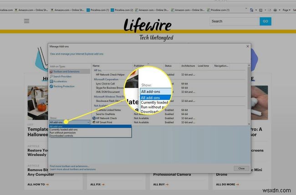The width and height of the screenshot is (296, 195).
Task: Click the Toolbars and Extensions gear icon
Action: 51,72
